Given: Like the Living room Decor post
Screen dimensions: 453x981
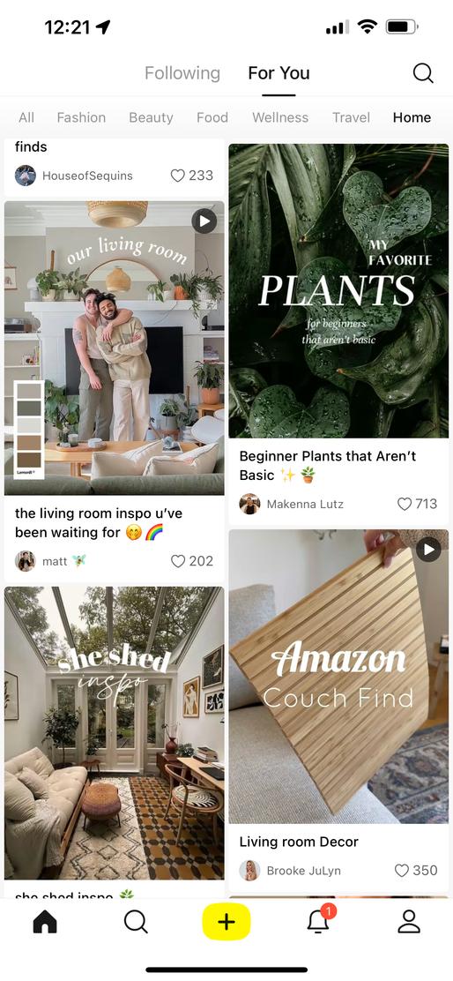Looking at the screenshot, I should [x=402, y=870].
